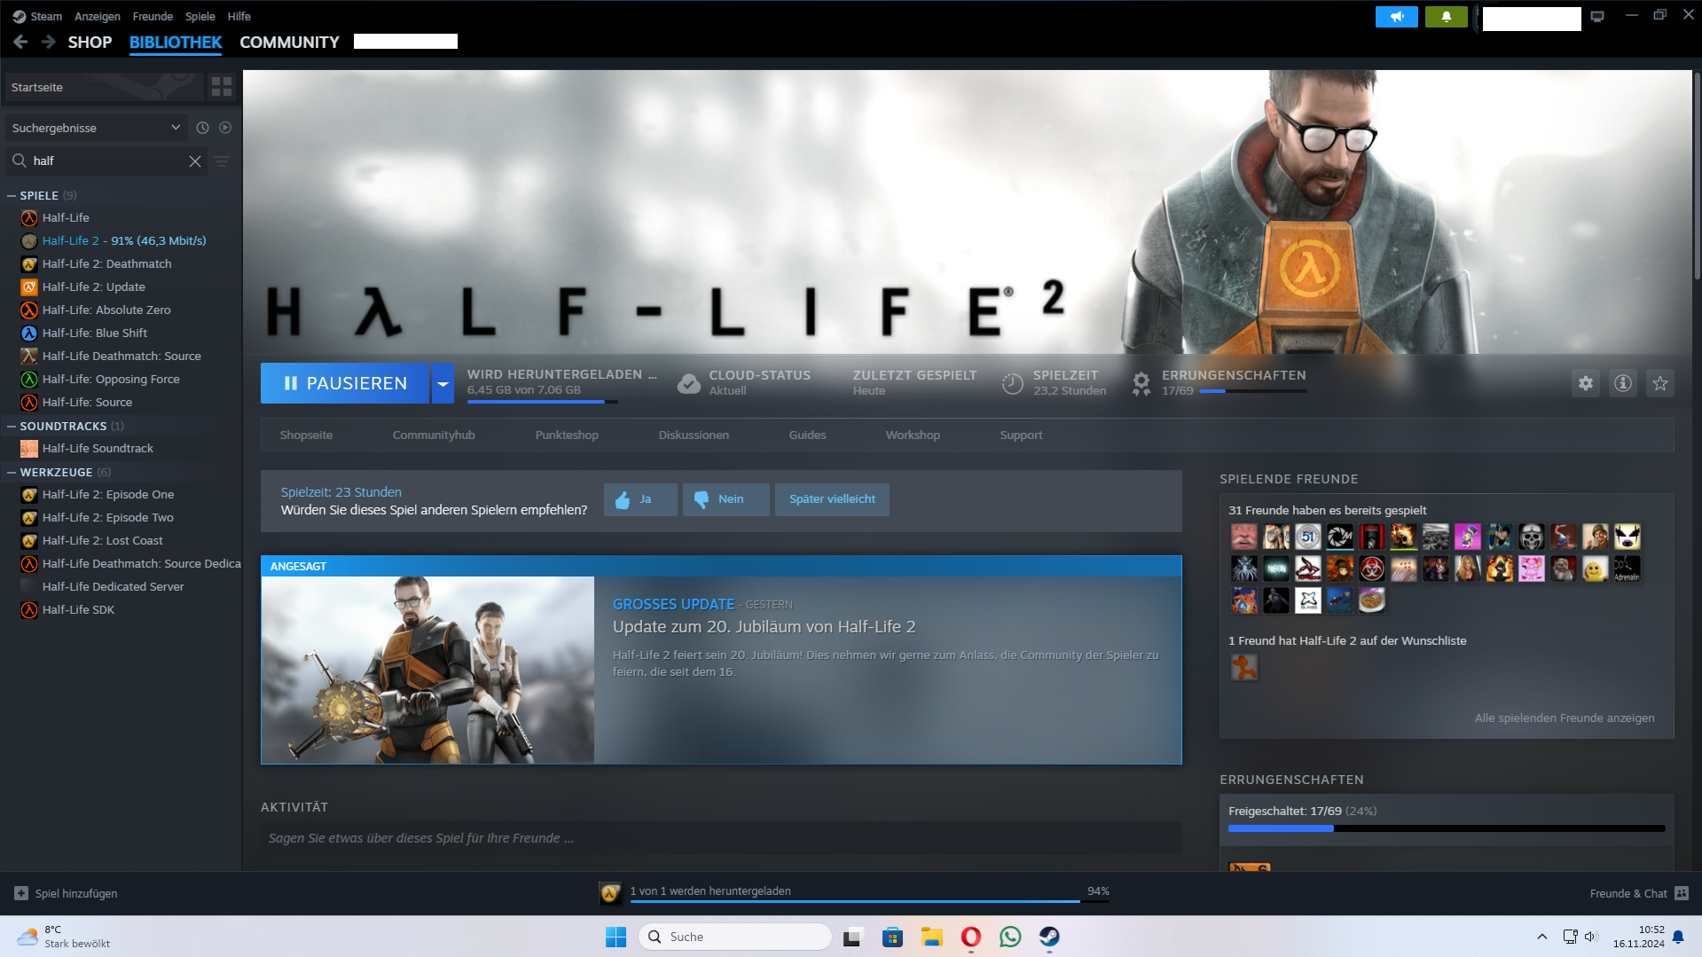Go back with the navigation arrow

tap(20, 42)
